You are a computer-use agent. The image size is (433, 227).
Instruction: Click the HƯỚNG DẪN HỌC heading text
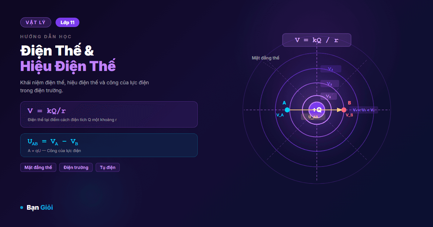pyautogui.click(x=46, y=37)
